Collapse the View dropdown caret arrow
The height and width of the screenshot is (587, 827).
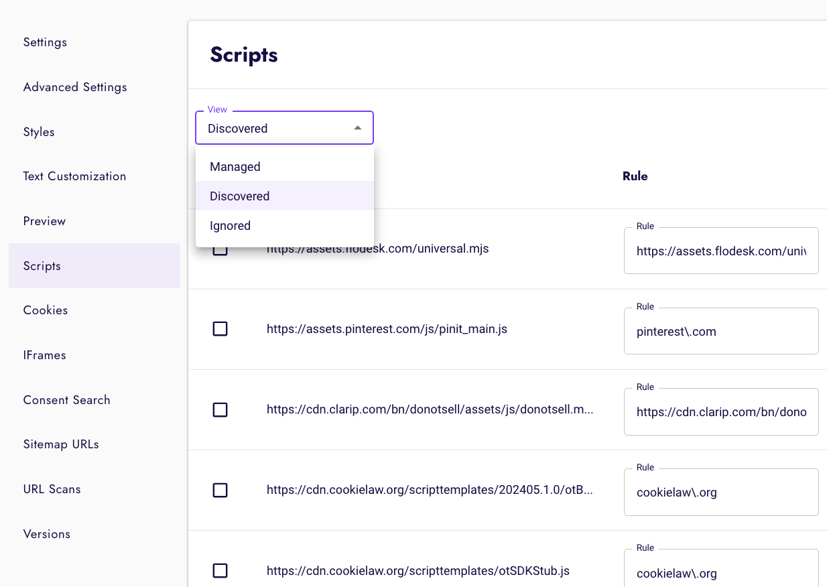point(357,127)
